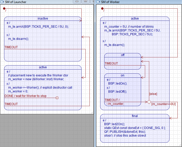
Task: Select the DONE transition square endpoint
Action: 57,98
